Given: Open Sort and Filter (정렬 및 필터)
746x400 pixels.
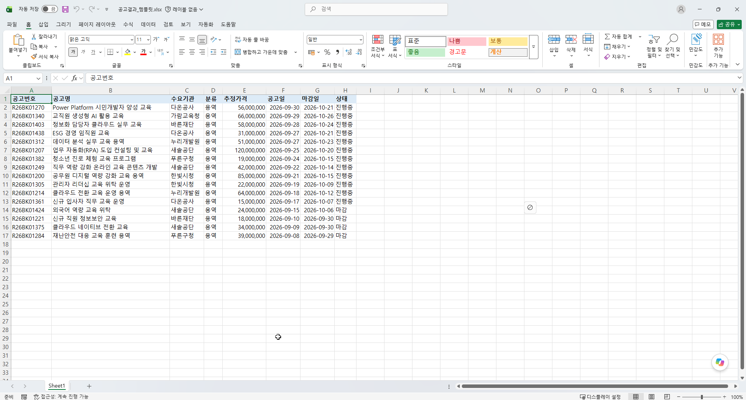Looking at the screenshot, I should click(654, 46).
